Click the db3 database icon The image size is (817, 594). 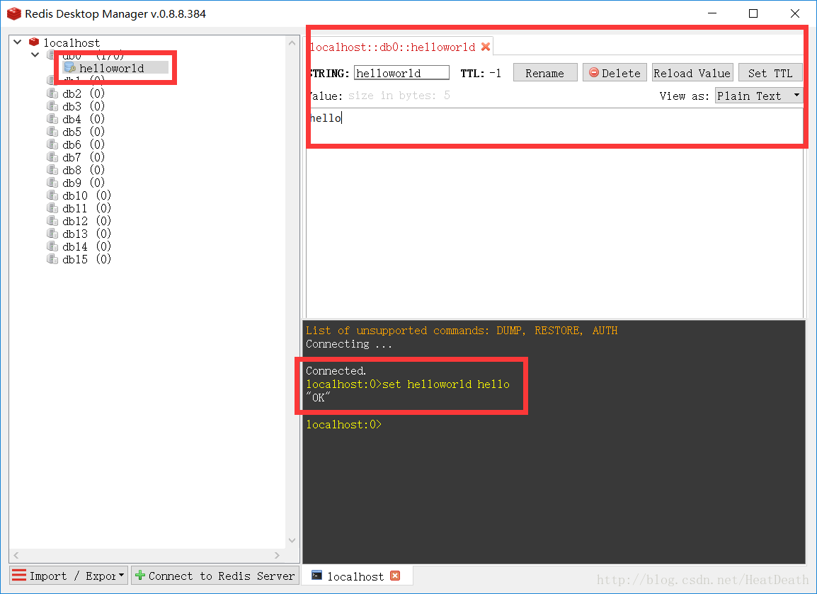52,105
